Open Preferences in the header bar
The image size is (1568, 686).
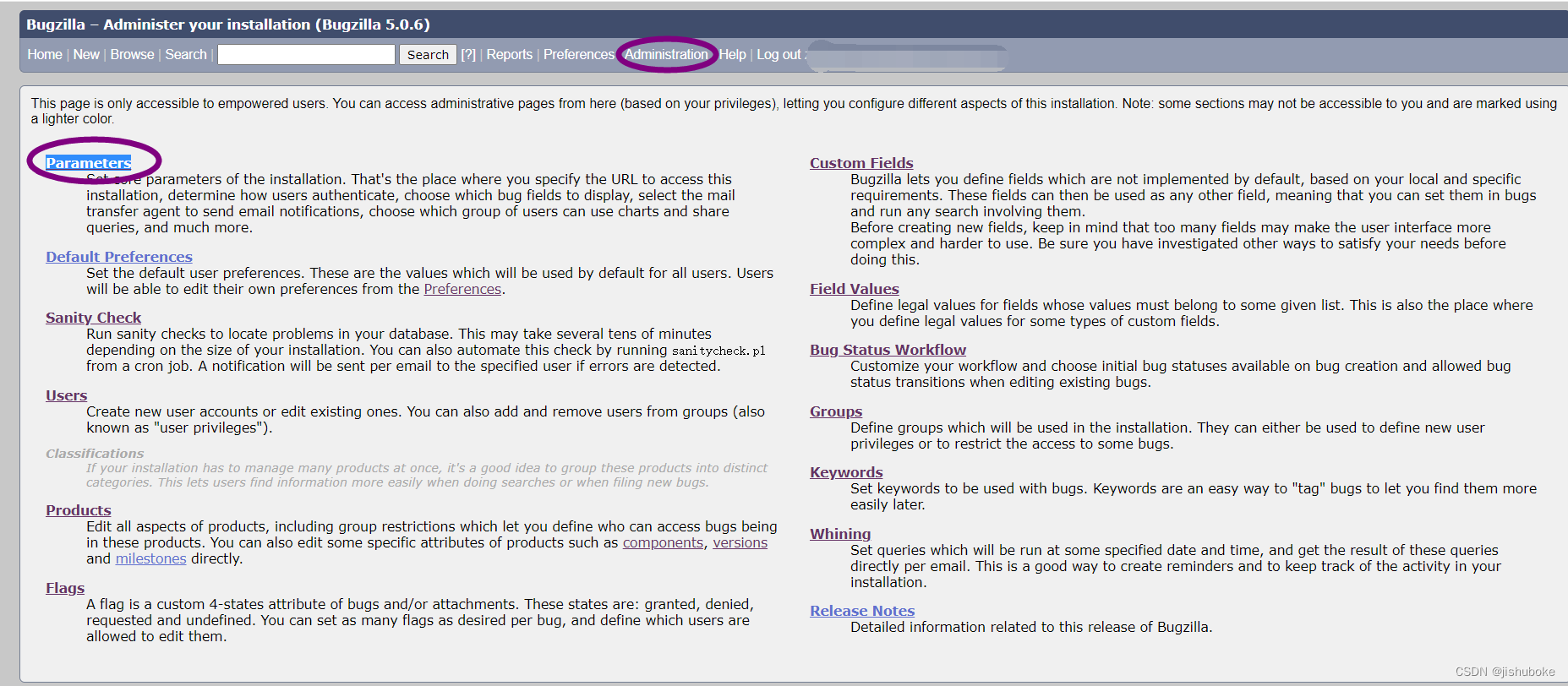[579, 54]
